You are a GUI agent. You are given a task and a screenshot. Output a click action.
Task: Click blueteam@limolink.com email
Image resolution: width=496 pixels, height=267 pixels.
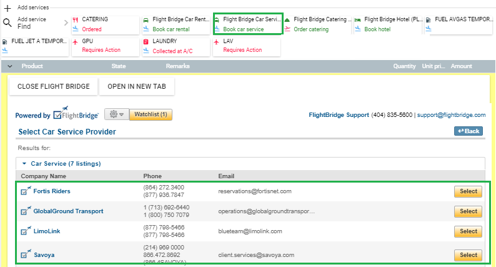coord(250,231)
